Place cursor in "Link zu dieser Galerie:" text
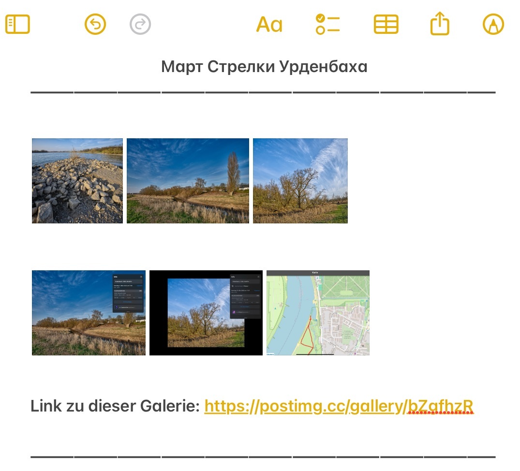Screen dimensions: 520x471 coord(115,406)
